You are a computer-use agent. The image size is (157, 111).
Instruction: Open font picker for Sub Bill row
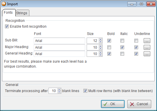[147, 41]
